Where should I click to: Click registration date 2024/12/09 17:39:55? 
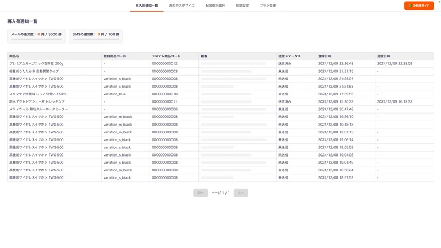click(x=336, y=94)
